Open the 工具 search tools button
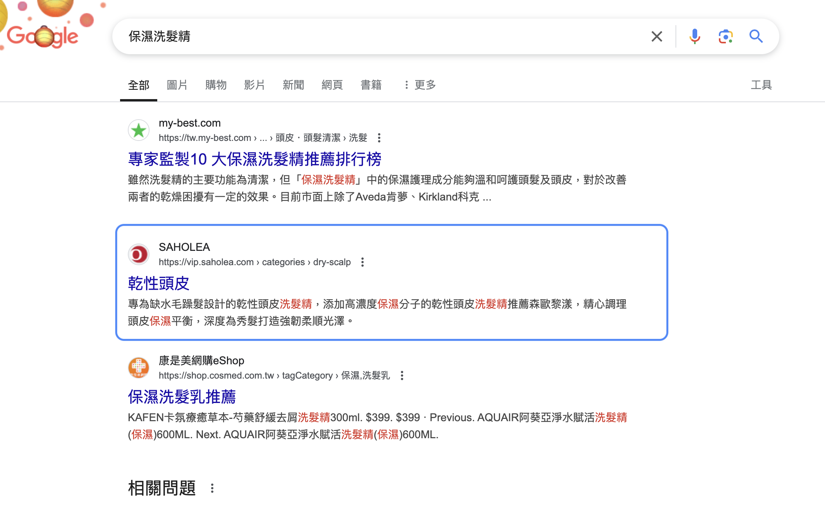Viewport: 825px width, 511px height. pyautogui.click(x=761, y=85)
